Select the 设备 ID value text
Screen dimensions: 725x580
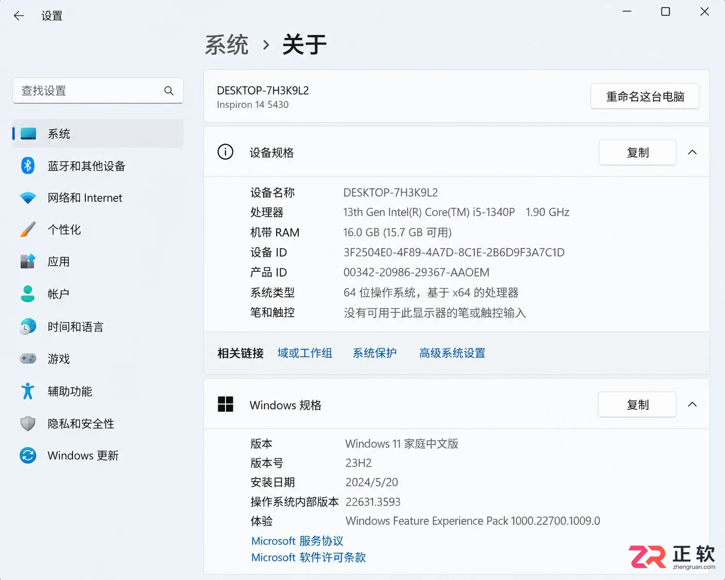tap(454, 252)
